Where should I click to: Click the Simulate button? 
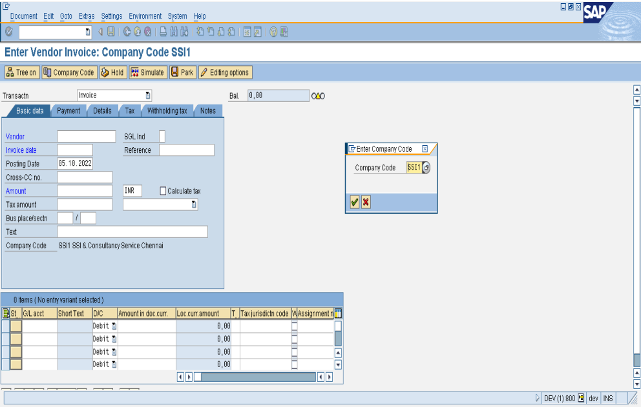point(148,72)
